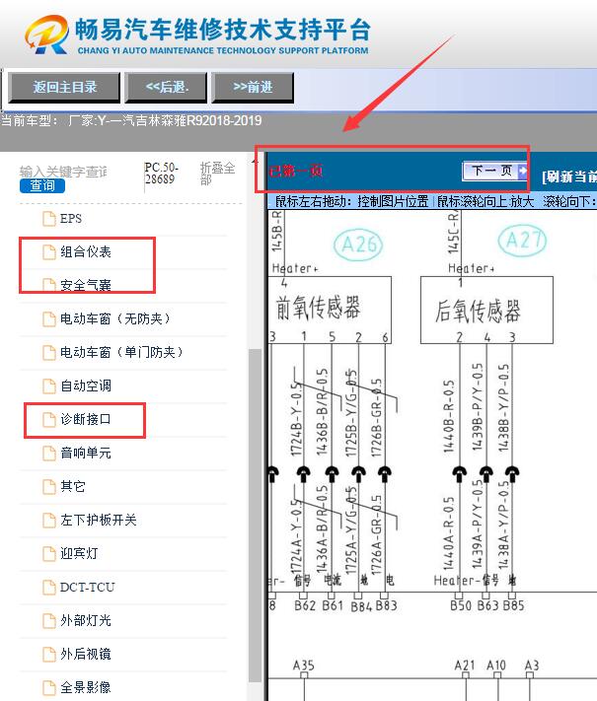597x701 pixels.
Task: Click the 刷新当前 refresh link
Action: [568, 176]
